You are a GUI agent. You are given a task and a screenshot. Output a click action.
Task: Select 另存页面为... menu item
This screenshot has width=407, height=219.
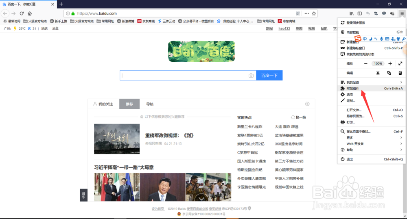pos(372,116)
